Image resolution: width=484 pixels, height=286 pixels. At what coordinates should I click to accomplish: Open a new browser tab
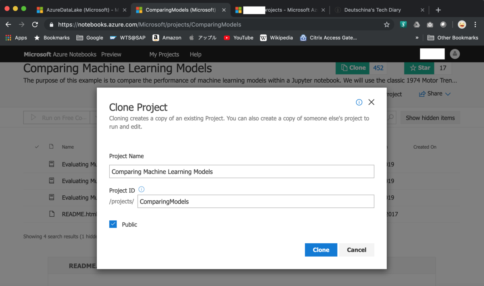[x=438, y=10]
